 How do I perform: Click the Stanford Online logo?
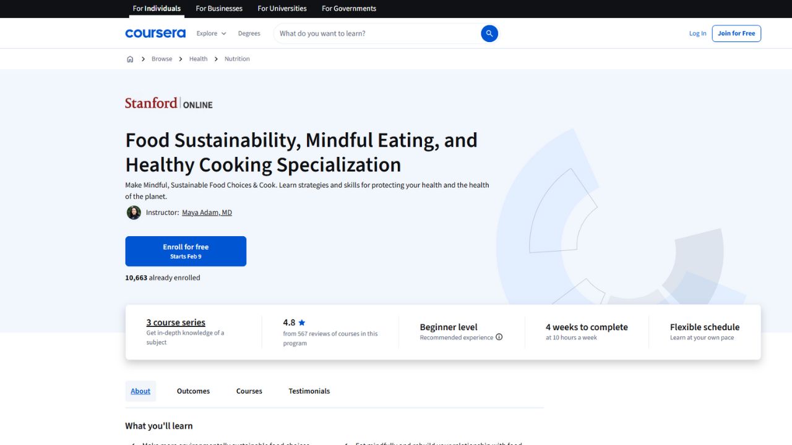click(x=168, y=103)
